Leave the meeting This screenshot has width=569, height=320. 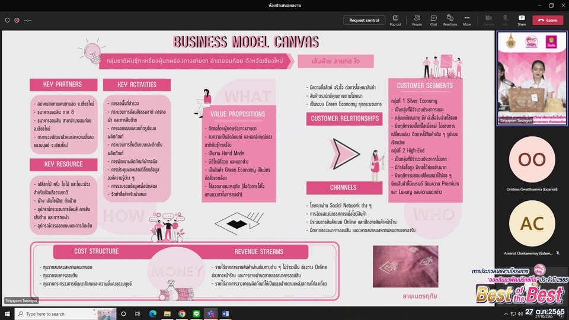(548, 20)
